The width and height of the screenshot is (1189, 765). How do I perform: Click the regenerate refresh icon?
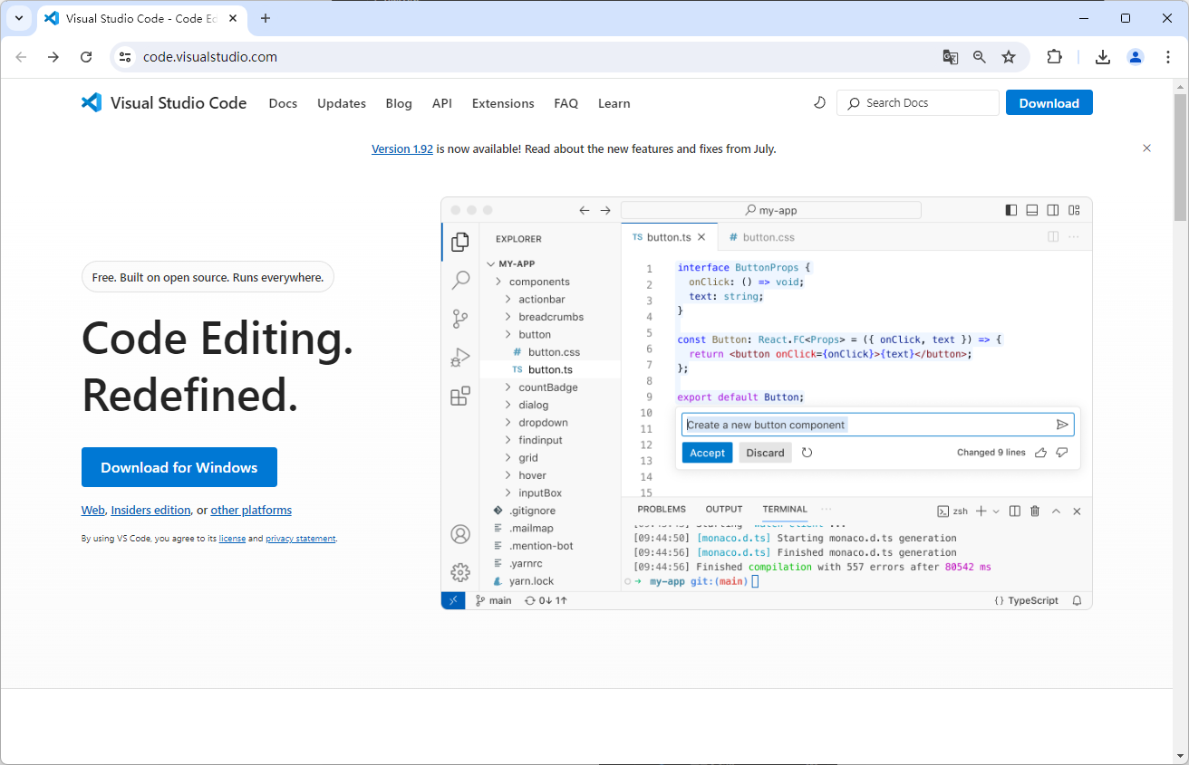[807, 453]
